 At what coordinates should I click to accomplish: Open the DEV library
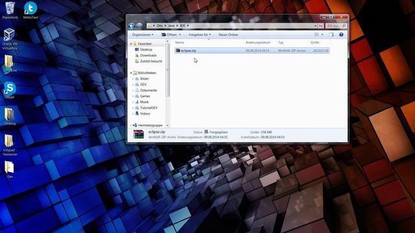[143, 84]
